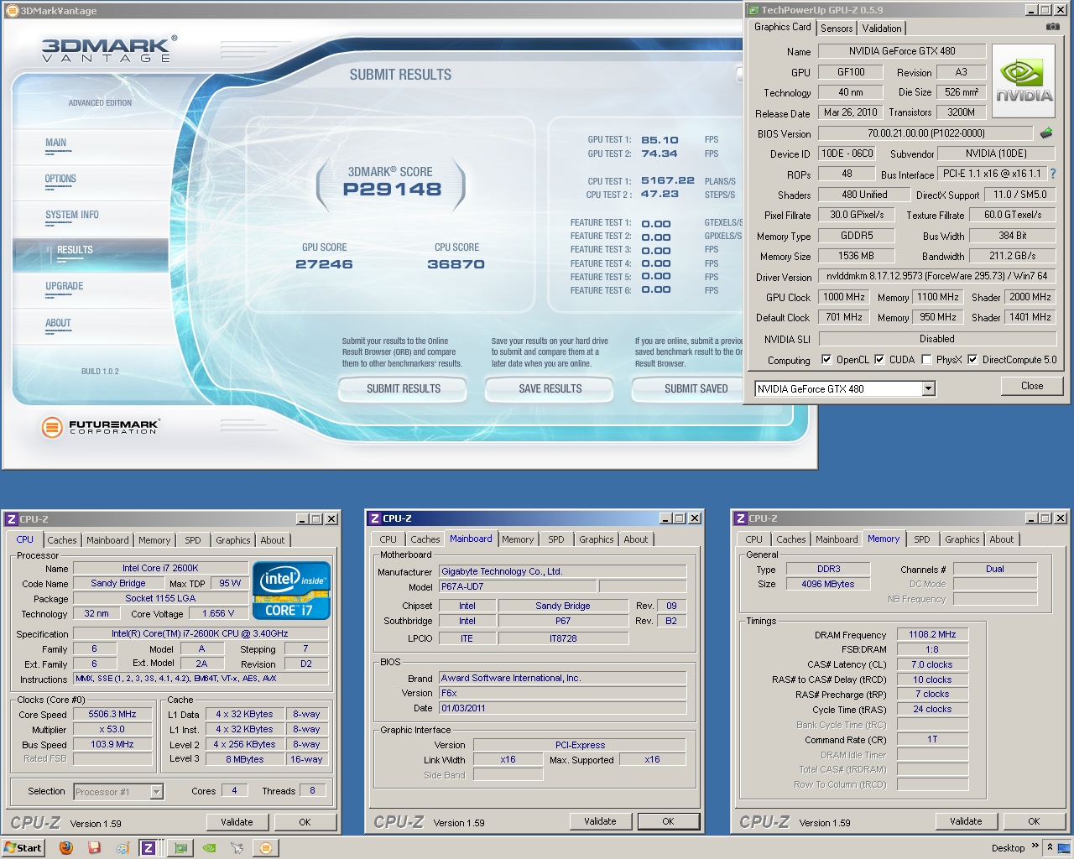The width and height of the screenshot is (1074, 859).
Task: Click the BIOS Date value 01/03/2011
Action: click(x=562, y=708)
